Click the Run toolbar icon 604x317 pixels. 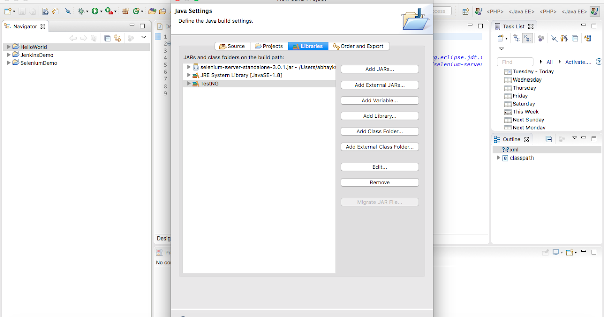click(x=95, y=11)
